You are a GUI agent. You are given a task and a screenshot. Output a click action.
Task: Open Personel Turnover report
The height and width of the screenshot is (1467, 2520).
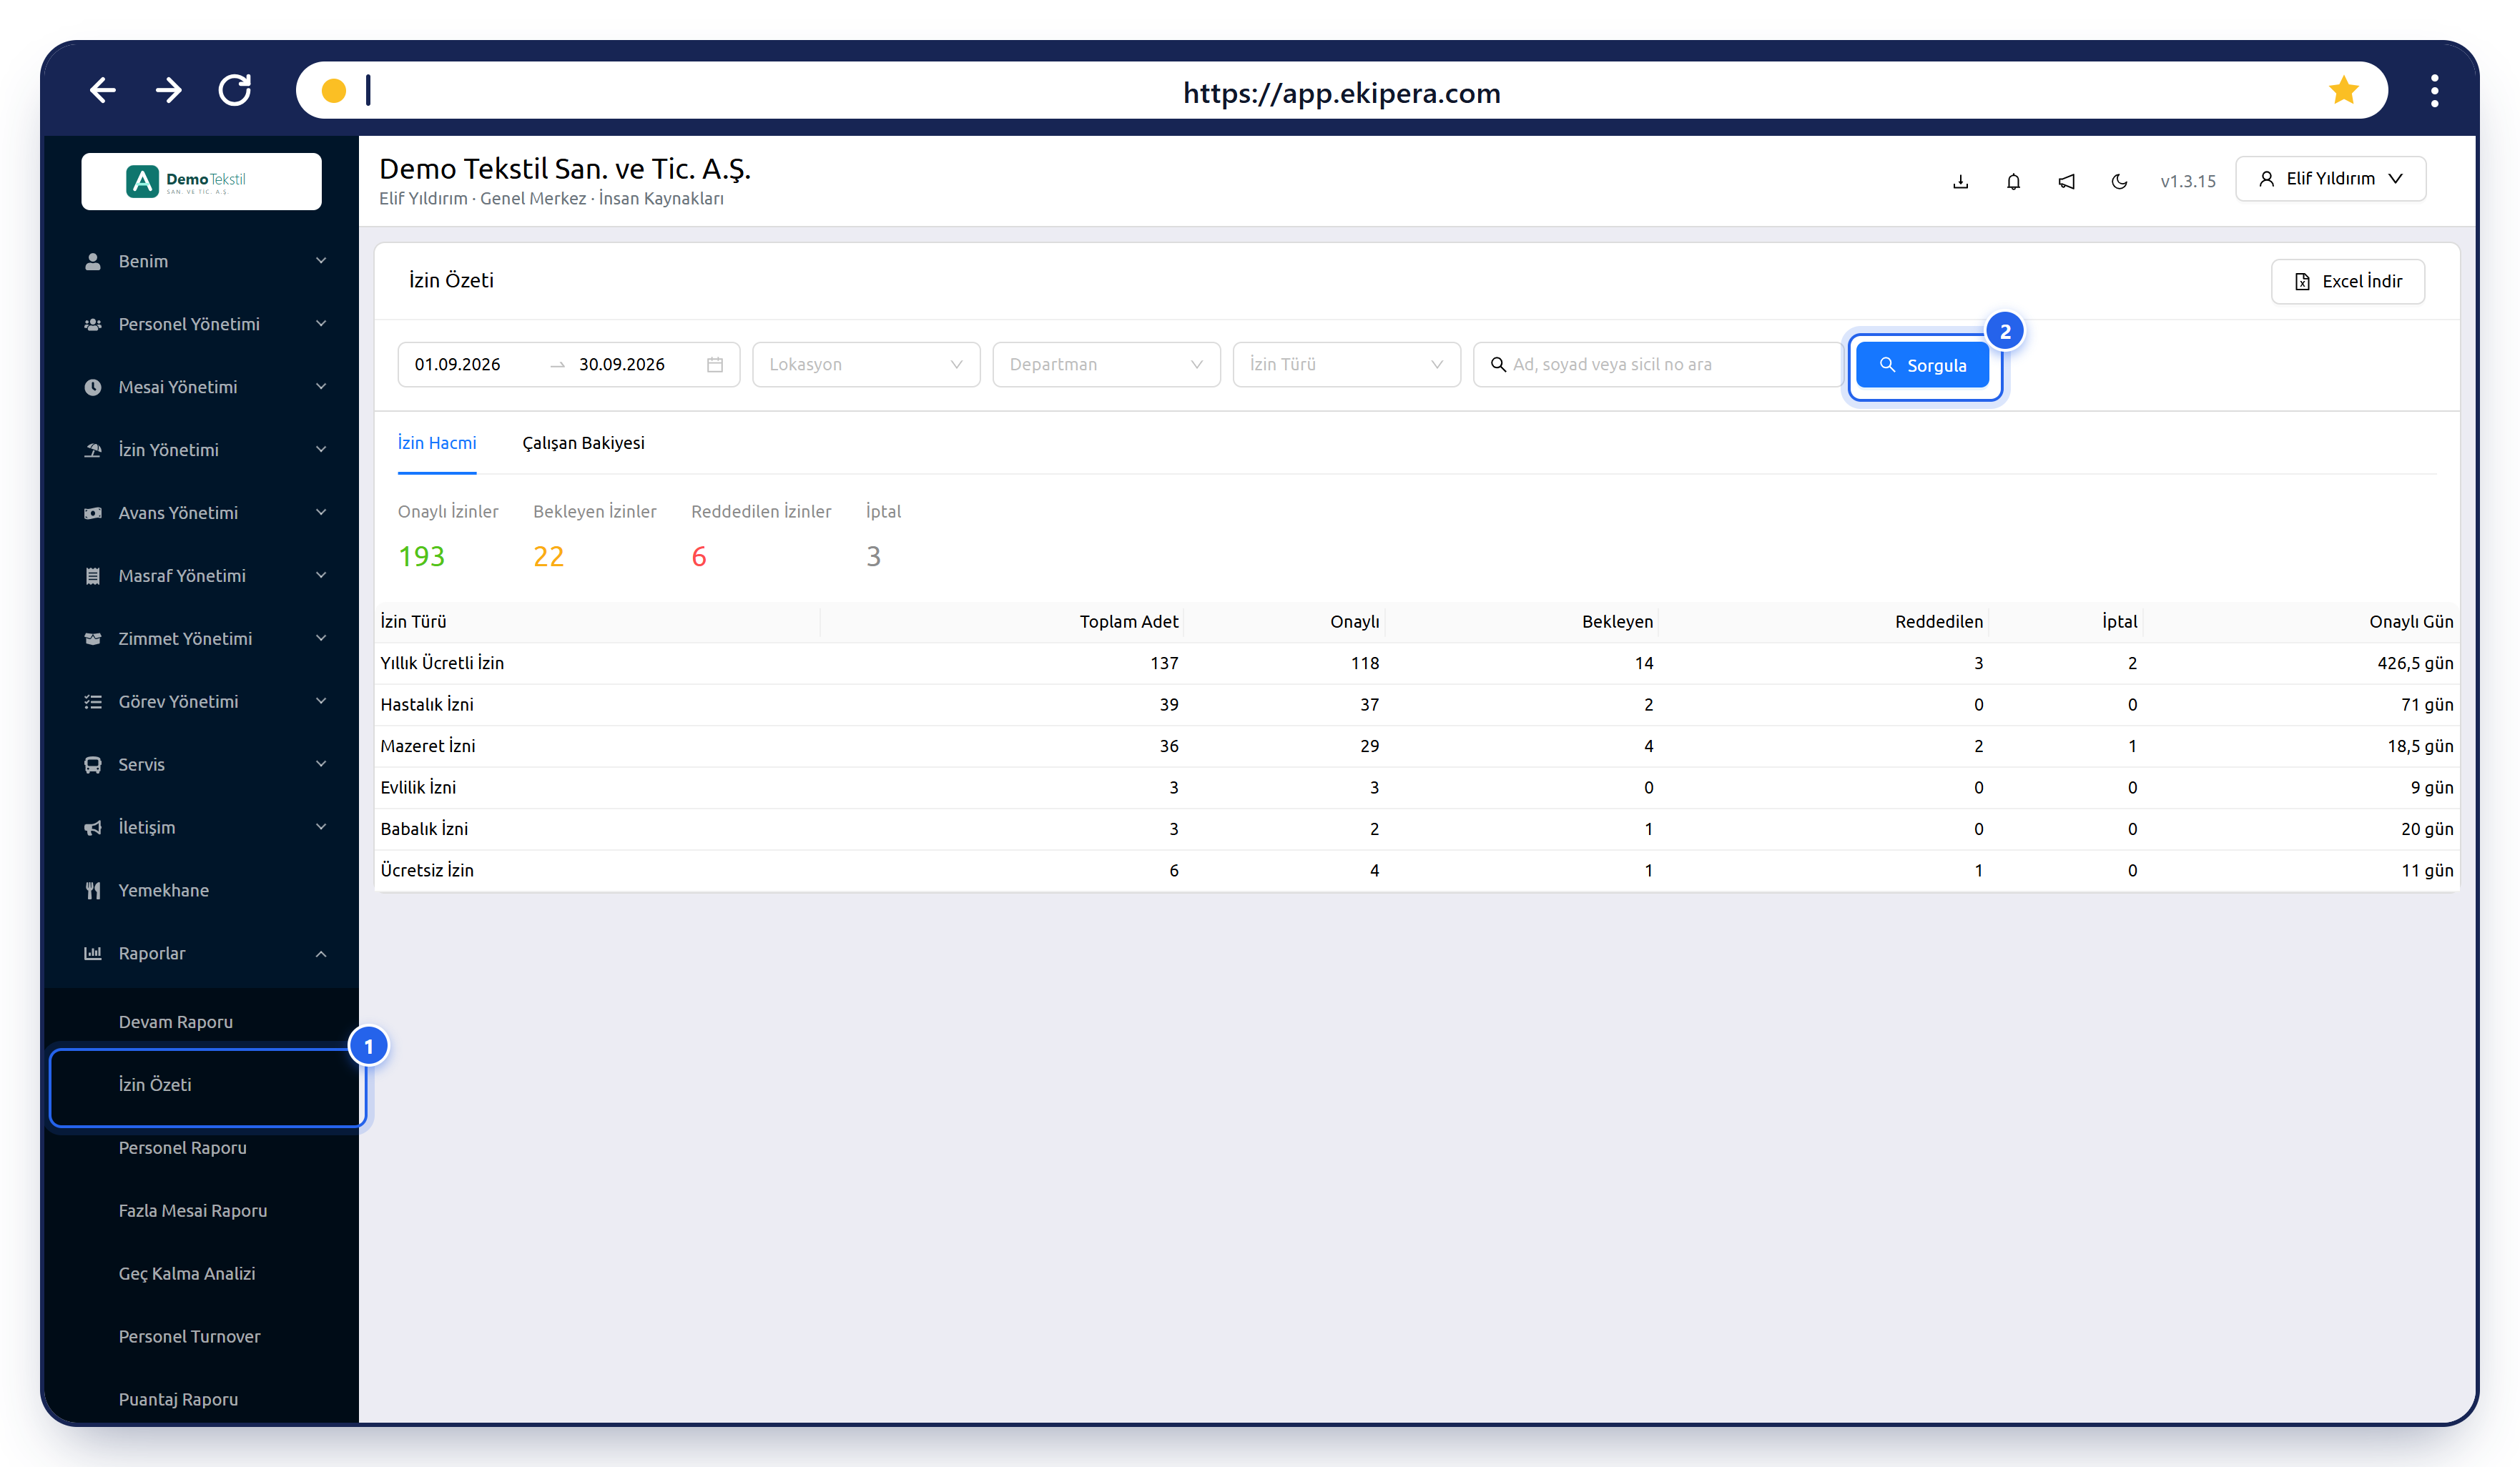(x=201, y=1337)
